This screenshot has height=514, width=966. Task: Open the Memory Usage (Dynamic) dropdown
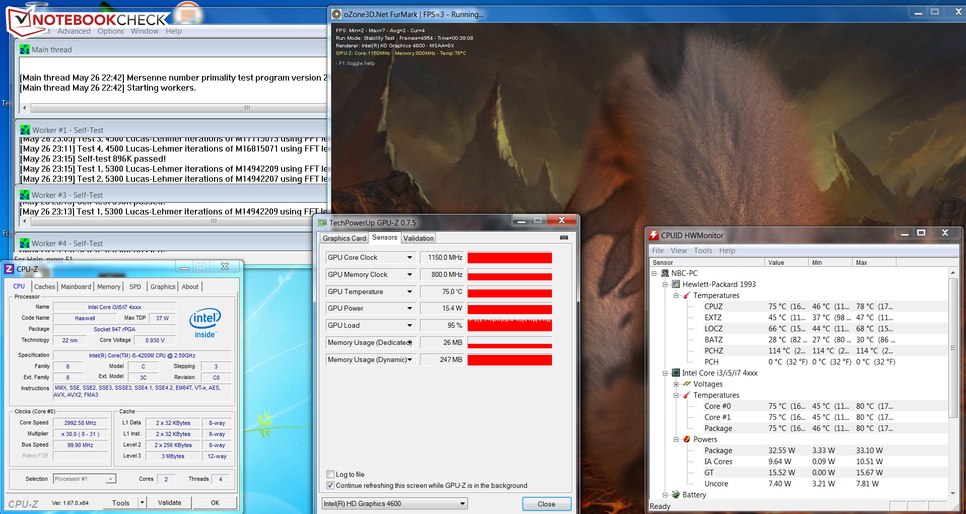click(x=409, y=359)
